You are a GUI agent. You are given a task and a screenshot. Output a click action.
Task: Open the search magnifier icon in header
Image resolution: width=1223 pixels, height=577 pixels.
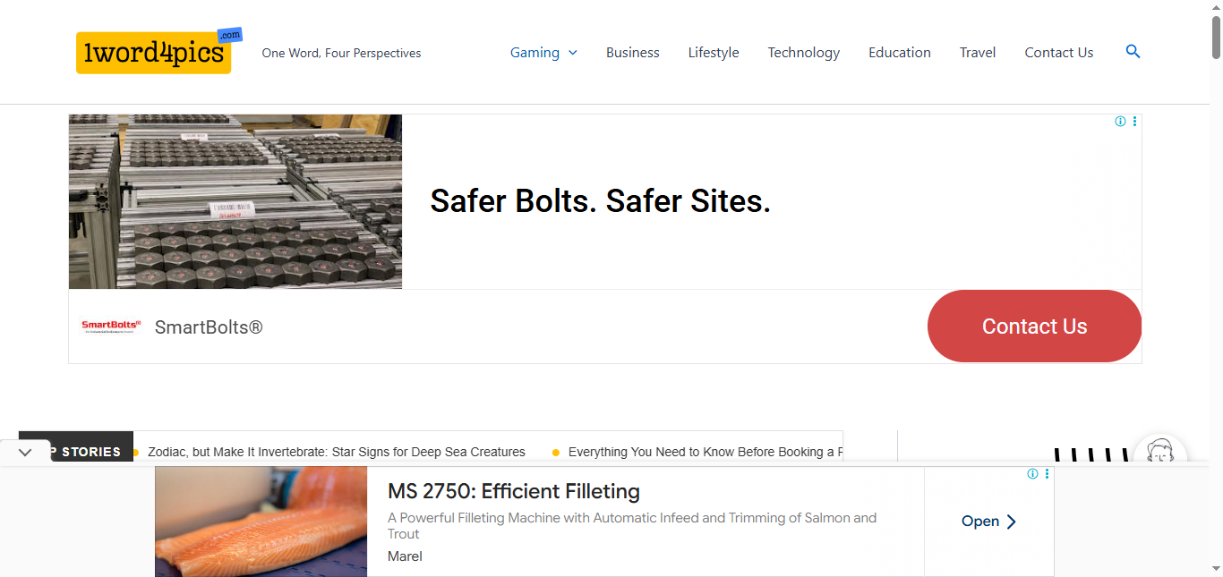[1133, 52]
